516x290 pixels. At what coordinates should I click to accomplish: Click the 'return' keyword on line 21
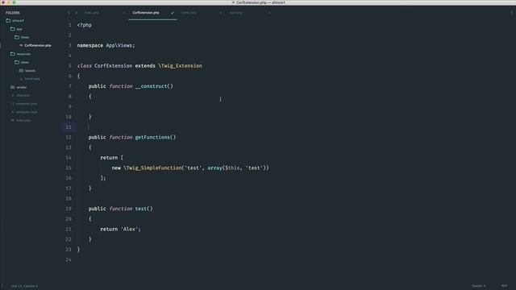point(109,229)
